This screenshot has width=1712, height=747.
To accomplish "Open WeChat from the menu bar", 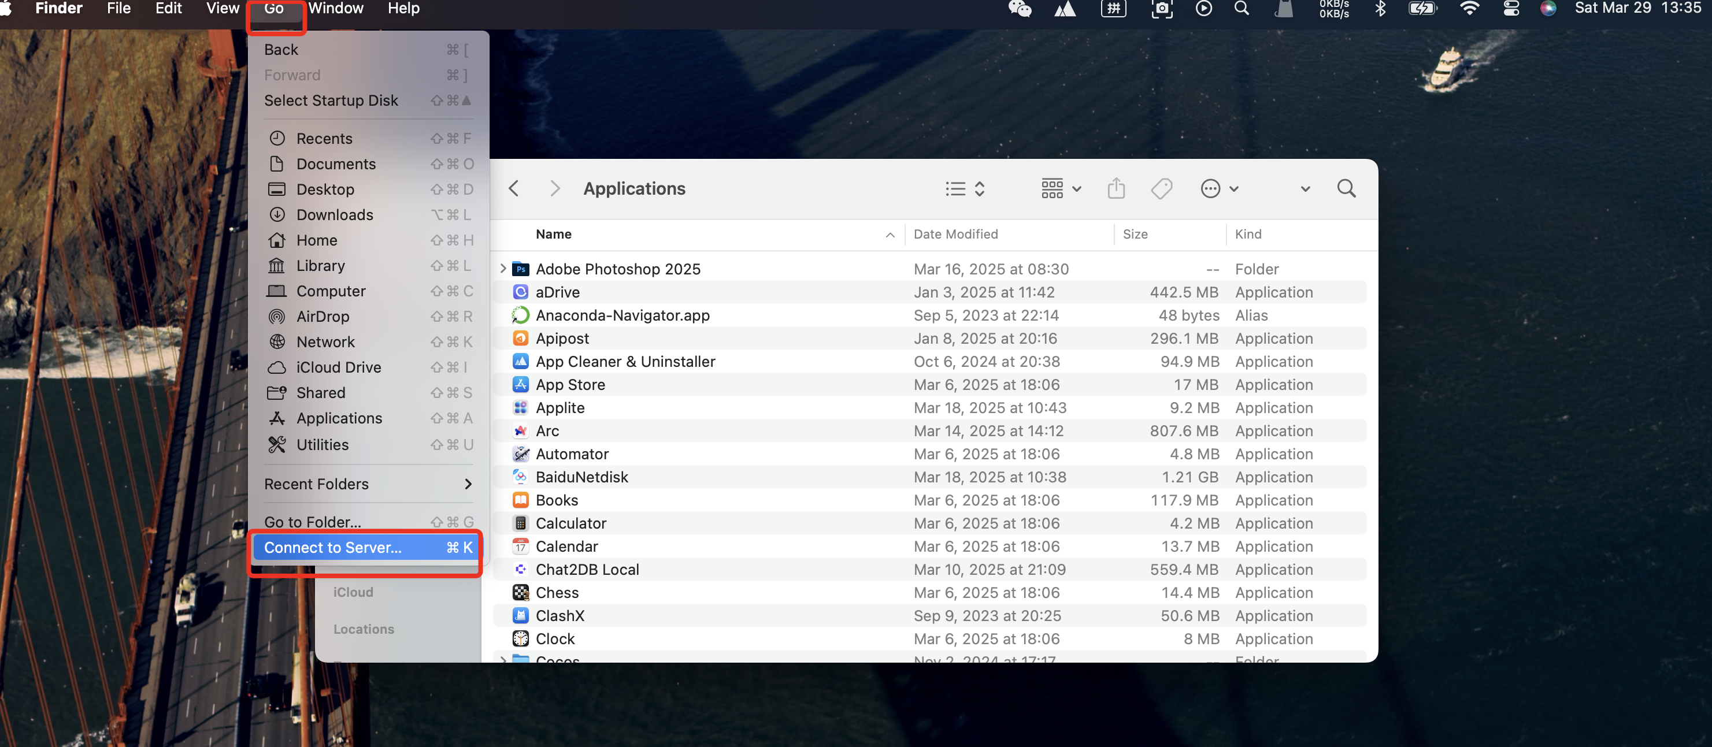I will (1020, 9).
